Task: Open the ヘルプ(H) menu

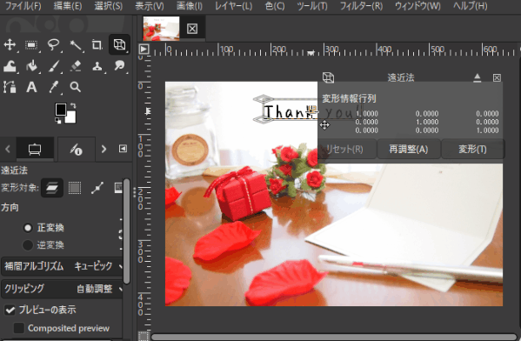Action: coord(471,6)
